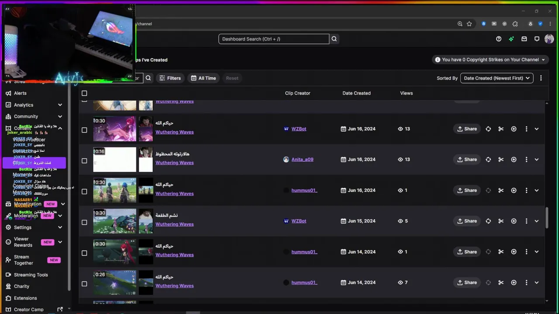This screenshot has width=559, height=314.
Task: Select the Anita_a09 clip checkbox
Action: pyautogui.click(x=84, y=160)
